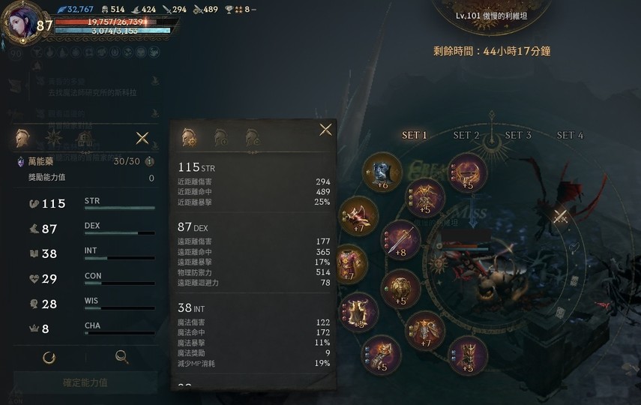Select the +8 sword weapon slot
The width and height of the screenshot is (641, 405).
click(400, 240)
